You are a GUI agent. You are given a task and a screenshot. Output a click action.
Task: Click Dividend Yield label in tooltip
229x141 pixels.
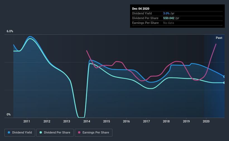[142, 13]
